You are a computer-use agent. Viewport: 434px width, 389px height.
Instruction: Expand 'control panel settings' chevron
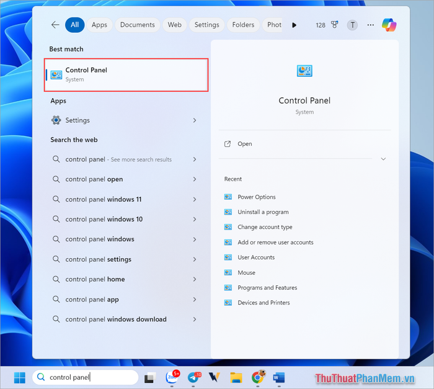(x=195, y=259)
